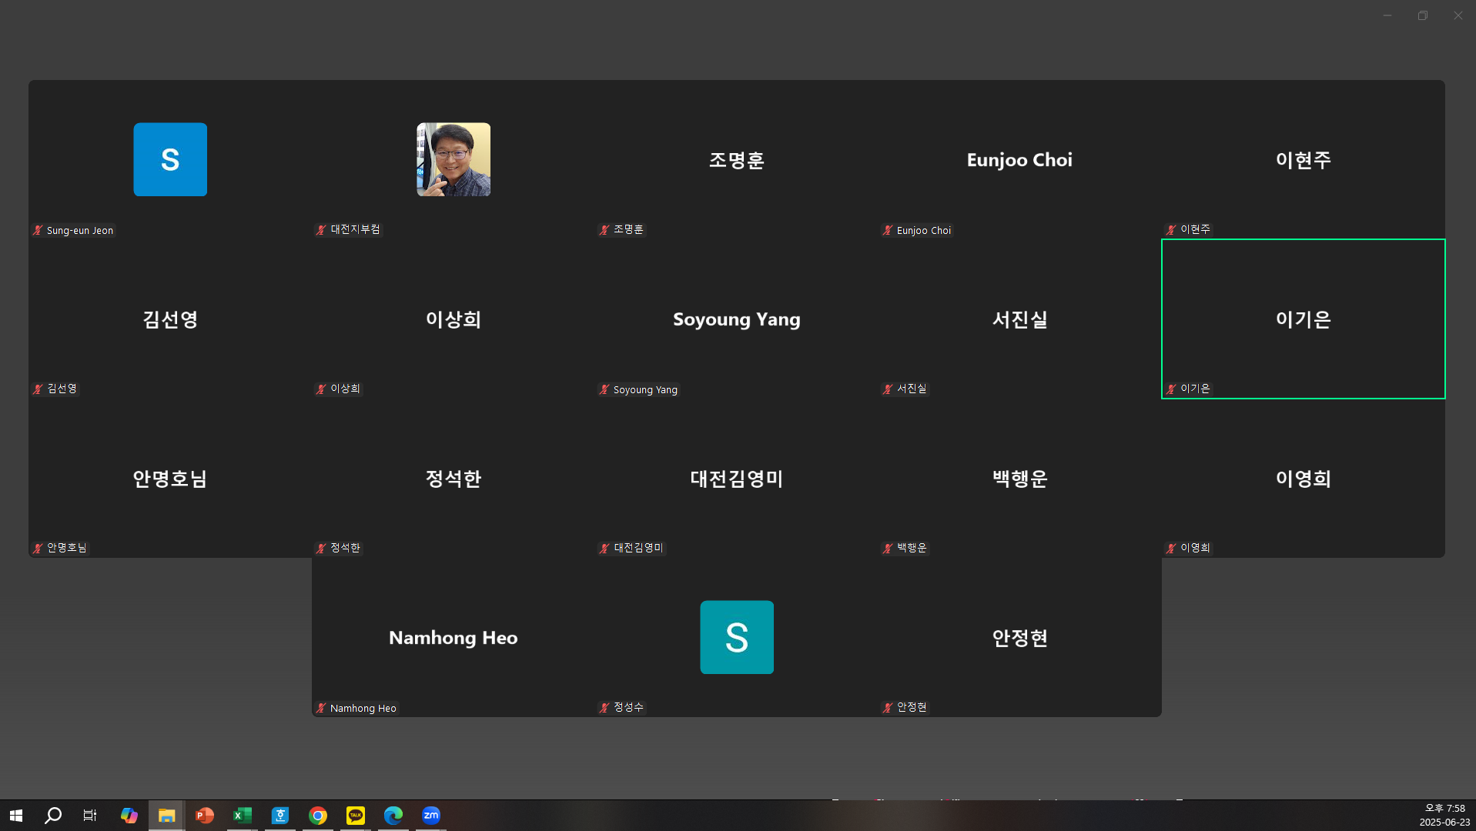Screen dimensions: 1476x831
Task: Open the taskbar clock and date
Action: pos(1444,816)
